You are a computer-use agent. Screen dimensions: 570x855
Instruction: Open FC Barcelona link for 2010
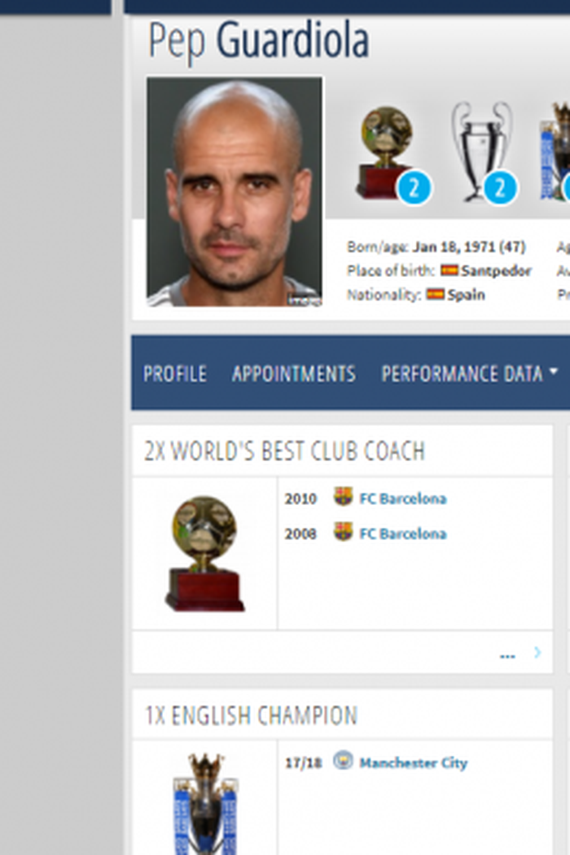coord(403,498)
